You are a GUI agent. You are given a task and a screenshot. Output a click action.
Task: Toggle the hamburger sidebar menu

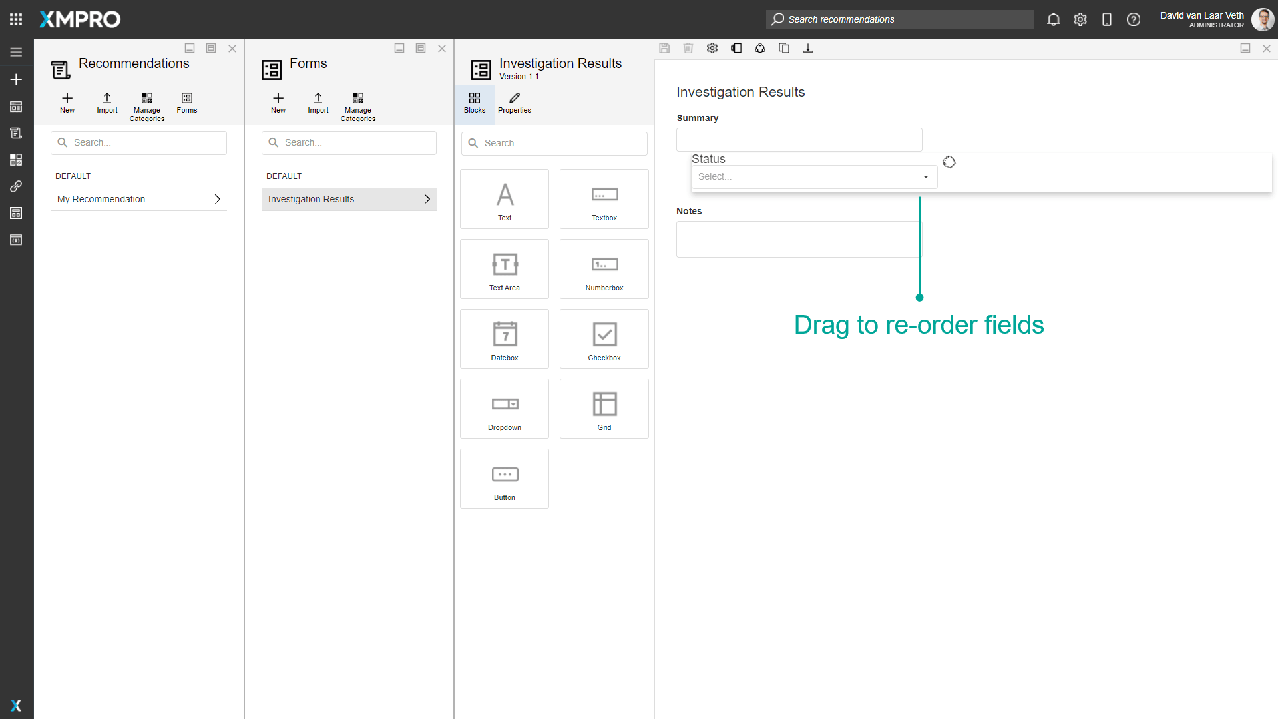[x=16, y=52]
